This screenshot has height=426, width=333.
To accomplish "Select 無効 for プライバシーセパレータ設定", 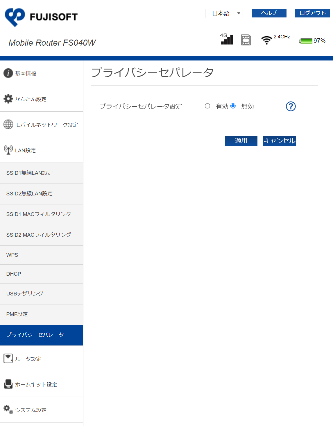I will click(x=233, y=106).
